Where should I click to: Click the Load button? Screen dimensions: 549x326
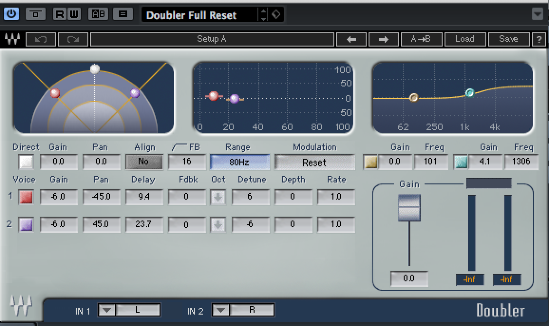(x=465, y=39)
